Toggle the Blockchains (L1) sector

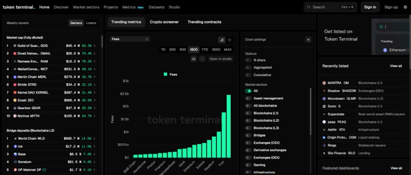coord(248,113)
